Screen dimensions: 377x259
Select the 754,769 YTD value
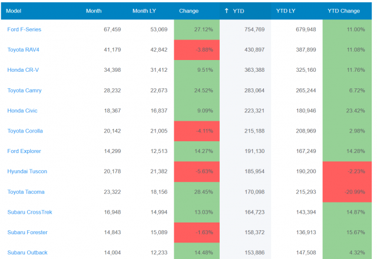[x=254, y=29]
